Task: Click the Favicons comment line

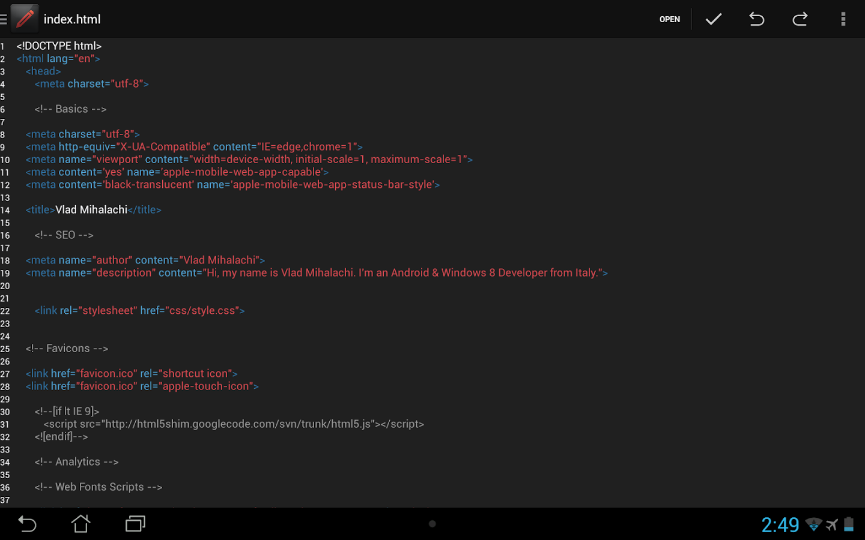Action: (67, 348)
